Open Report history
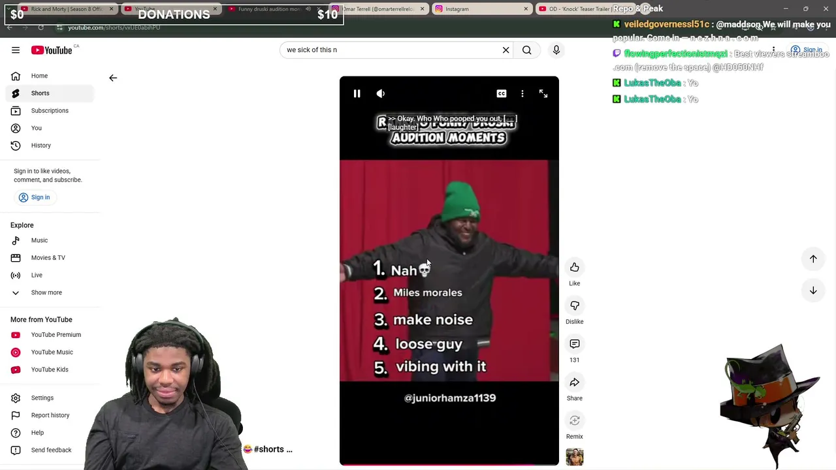 (x=50, y=415)
